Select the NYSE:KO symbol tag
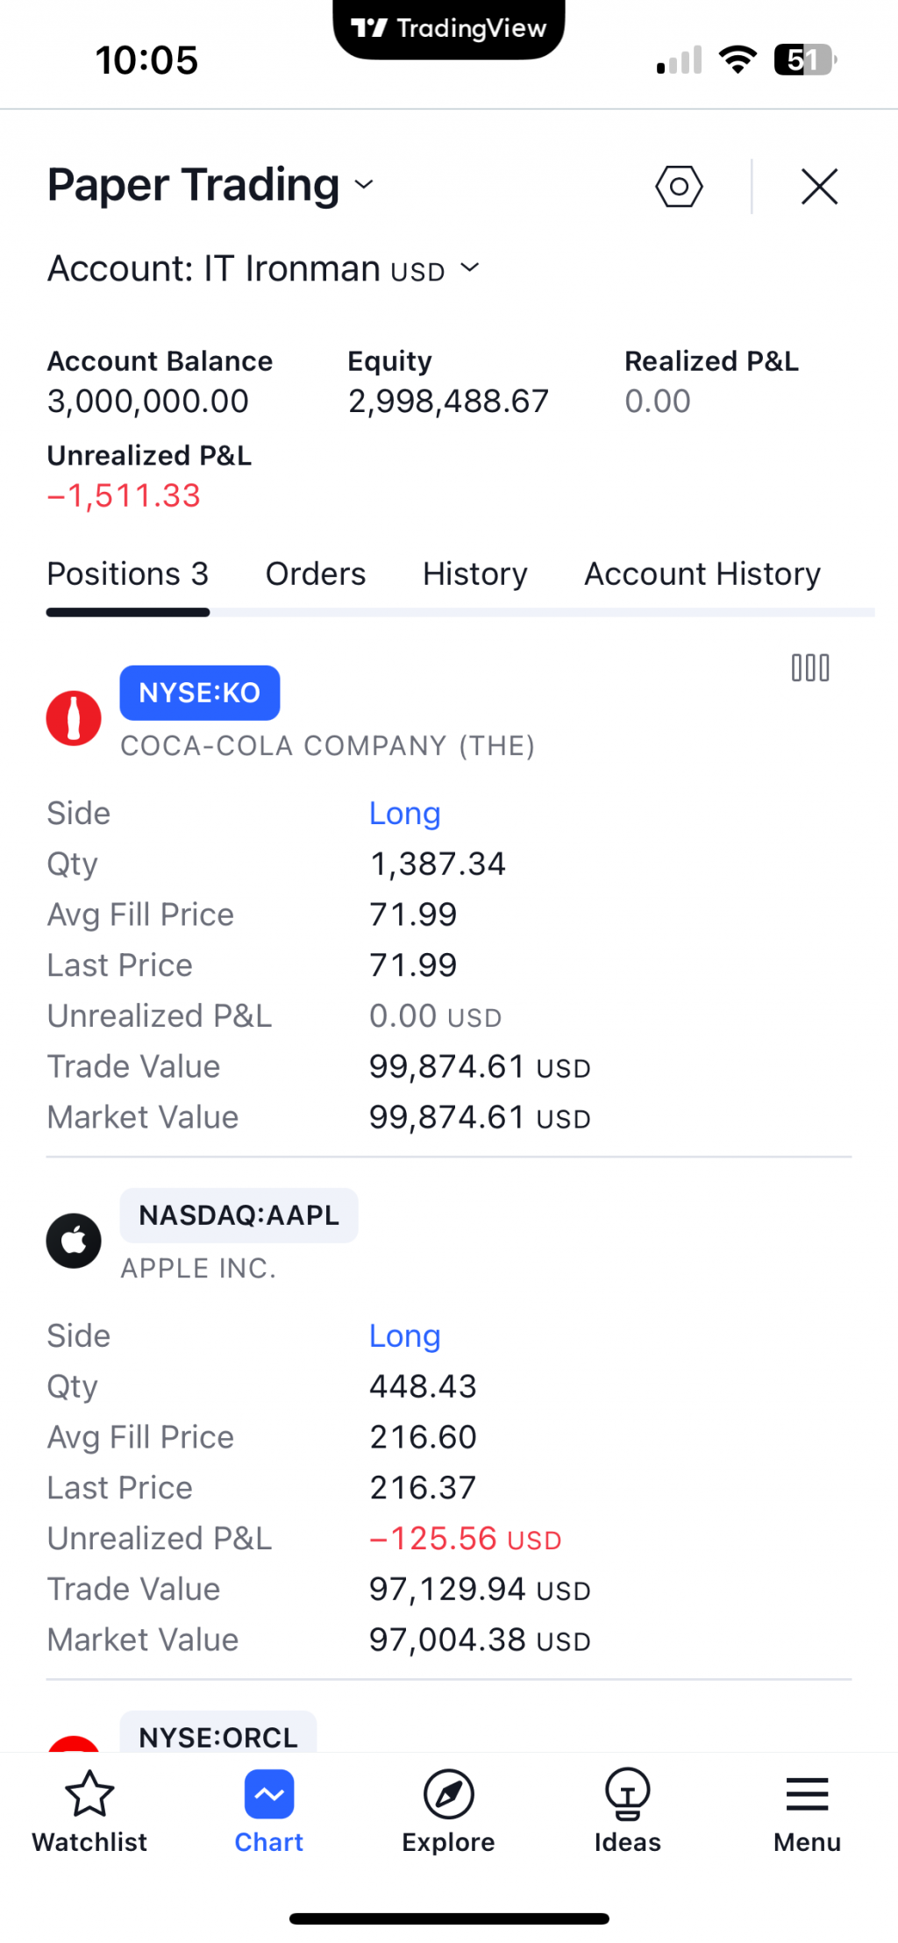 [x=200, y=693]
